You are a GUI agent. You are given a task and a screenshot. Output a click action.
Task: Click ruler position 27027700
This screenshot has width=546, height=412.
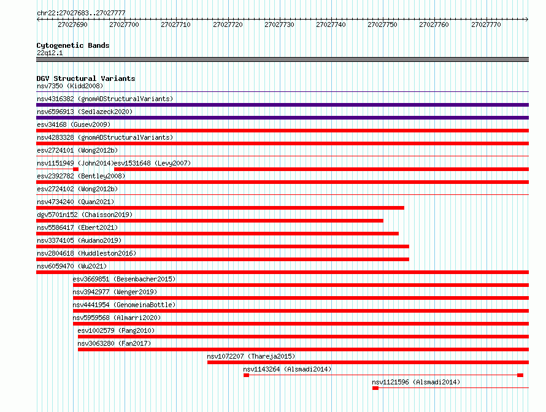click(x=124, y=25)
